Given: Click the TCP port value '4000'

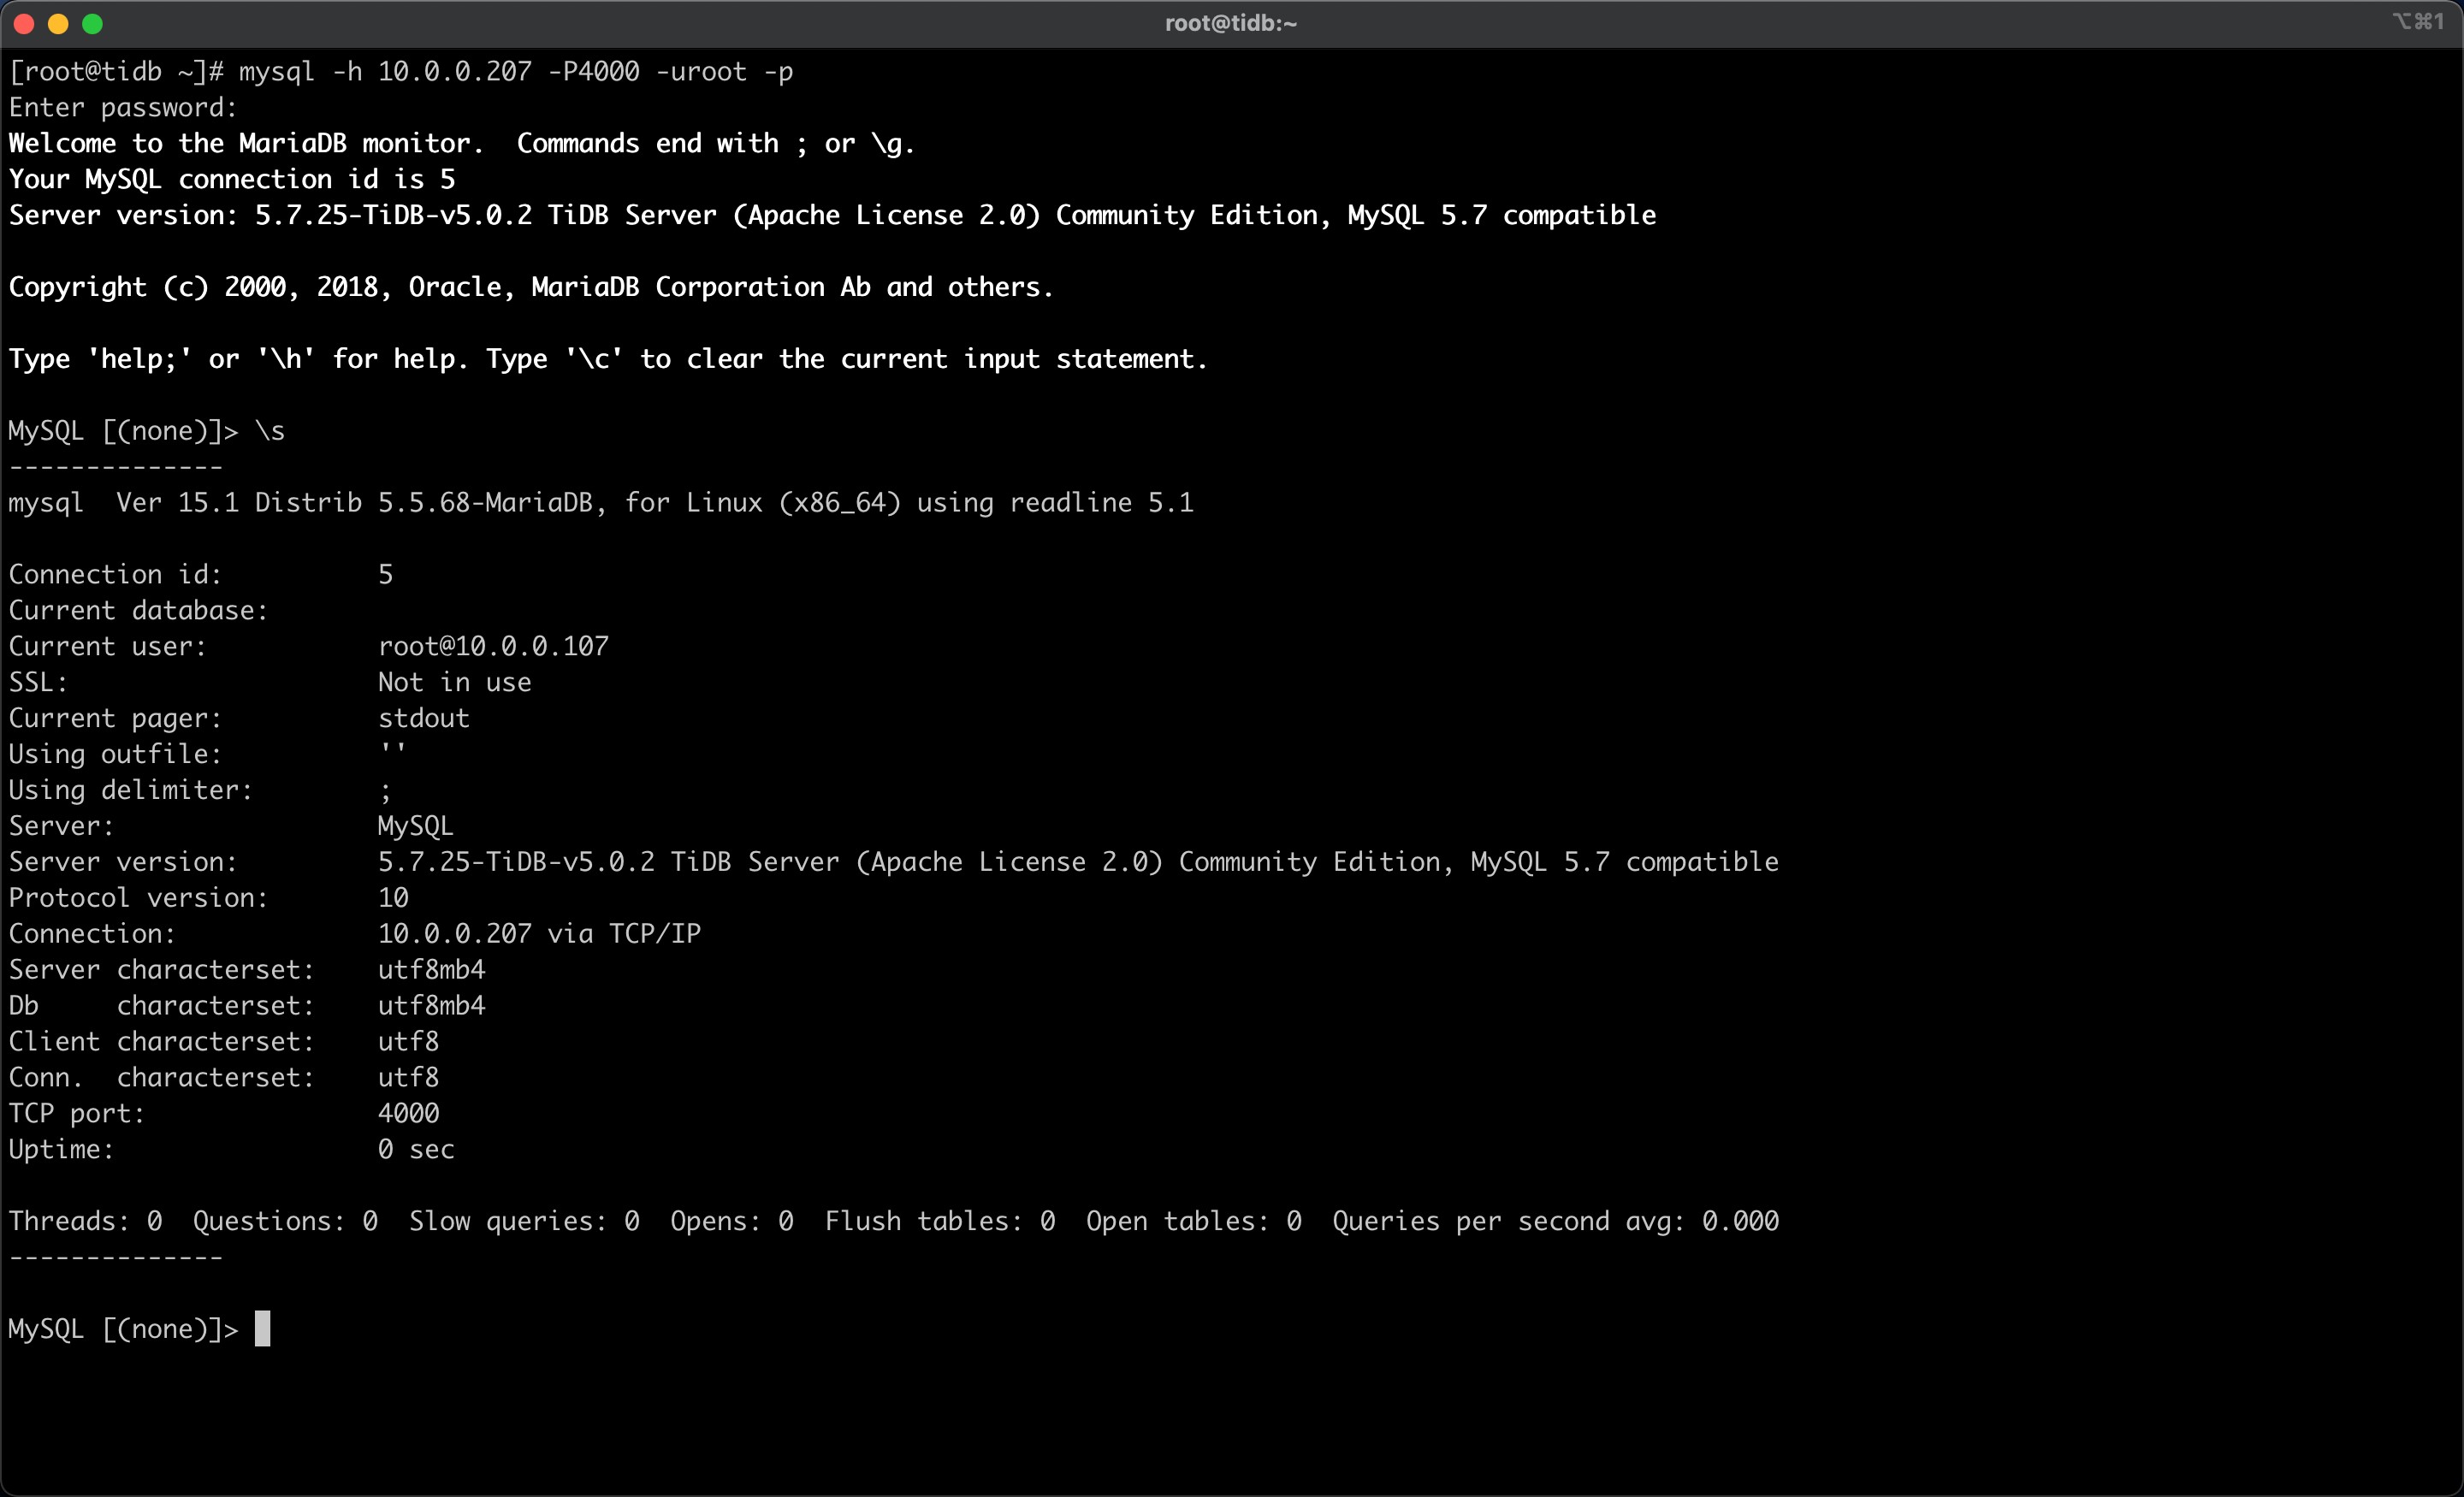Looking at the screenshot, I should pos(409,1115).
